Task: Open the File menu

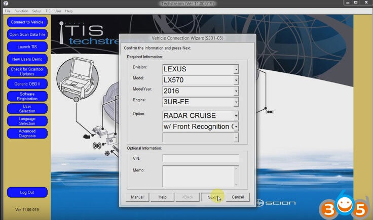Action: coord(7,11)
